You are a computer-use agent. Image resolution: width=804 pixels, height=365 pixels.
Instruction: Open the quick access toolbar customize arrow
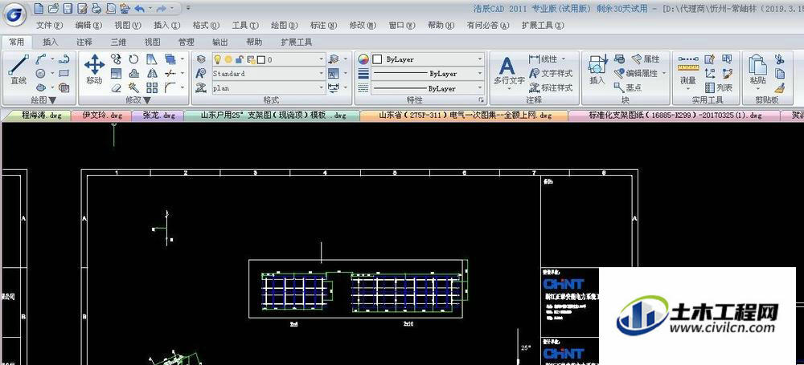(x=189, y=8)
